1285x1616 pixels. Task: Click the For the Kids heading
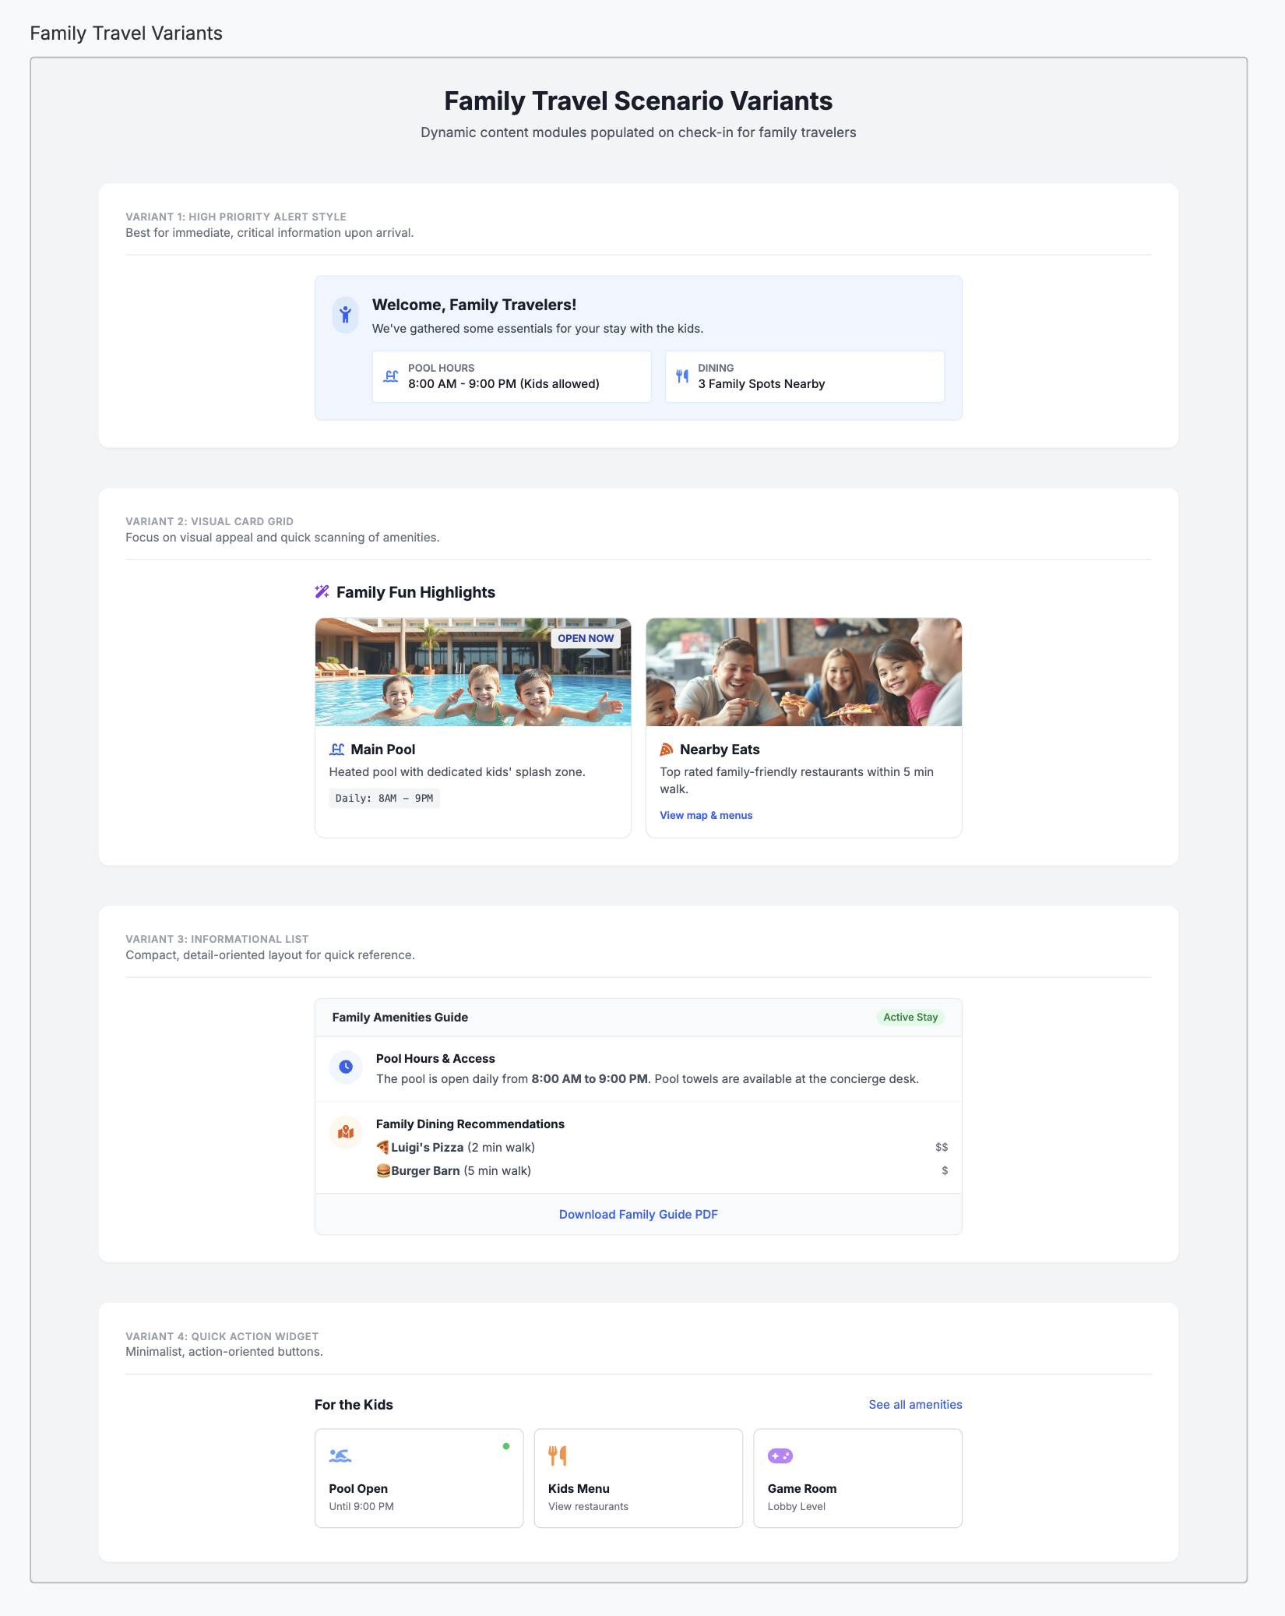(x=354, y=1405)
